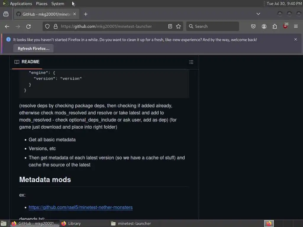Open the Firefox hamburger menu
The width and height of the screenshot is (303, 227).
pos(296,26)
